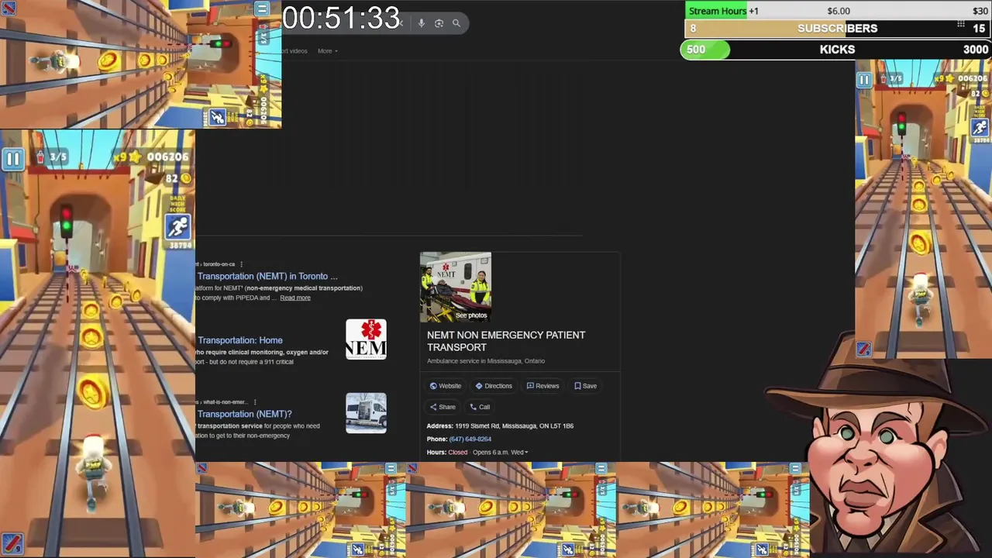This screenshot has width=992, height=558.
Task: Click the pause icon on top-left rotated game
Action: 262,9
